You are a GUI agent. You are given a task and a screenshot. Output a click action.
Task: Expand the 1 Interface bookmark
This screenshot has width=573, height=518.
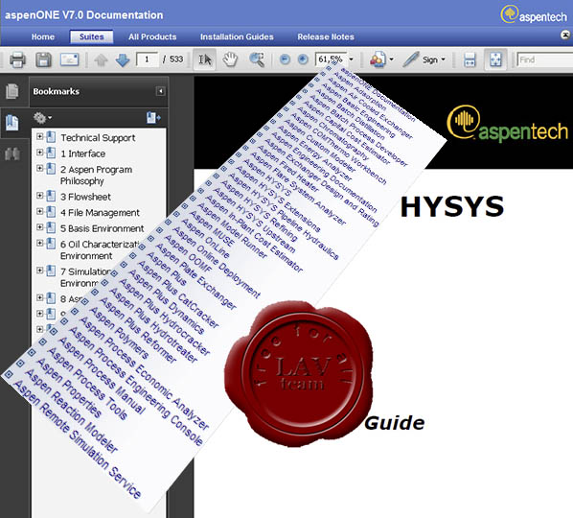[x=40, y=153]
